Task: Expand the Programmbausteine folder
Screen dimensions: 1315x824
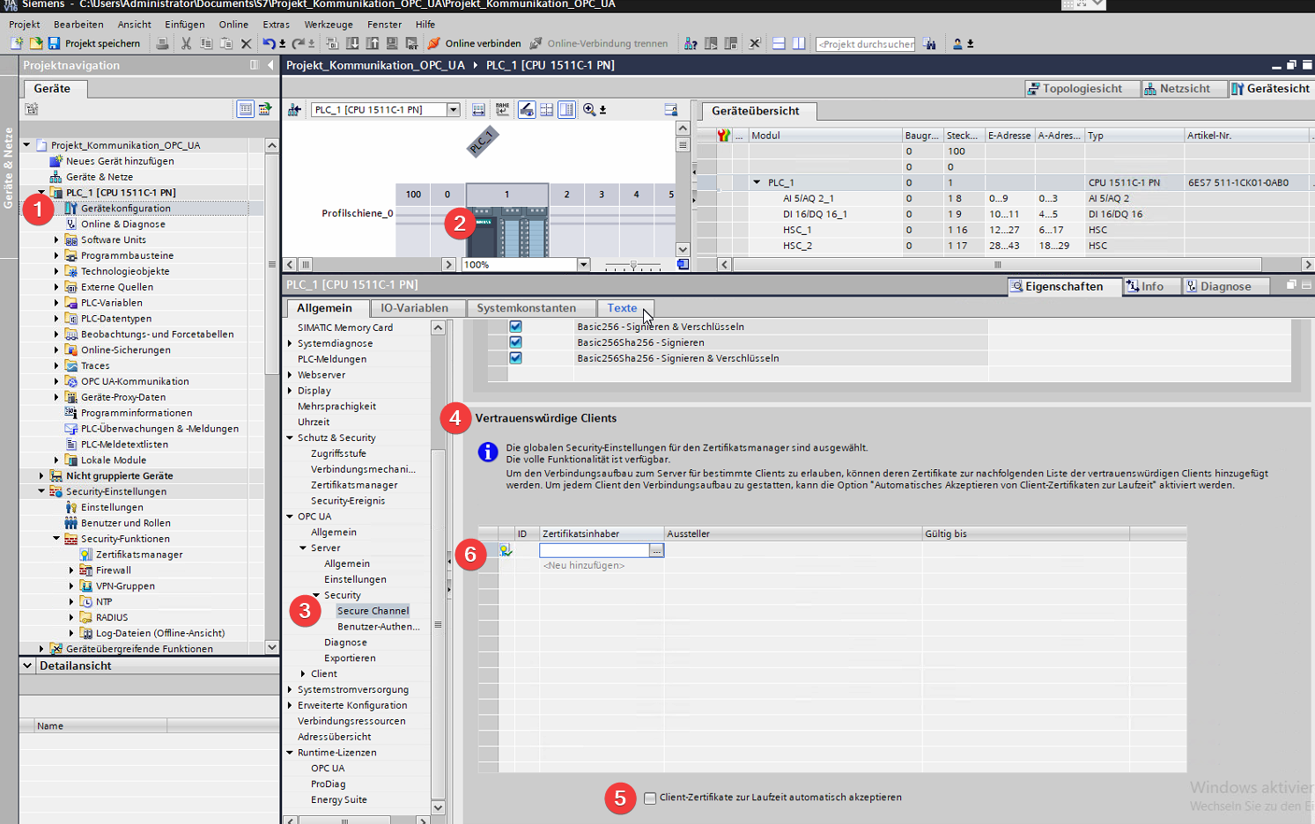Action: tap(56, 255)
